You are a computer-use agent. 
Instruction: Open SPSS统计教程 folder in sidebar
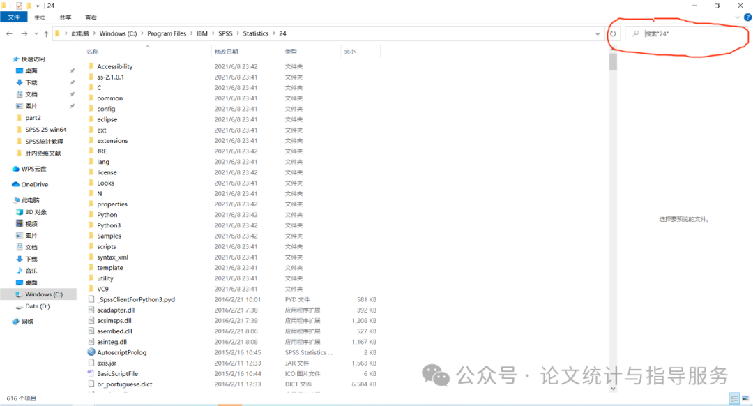click(44, 141)
